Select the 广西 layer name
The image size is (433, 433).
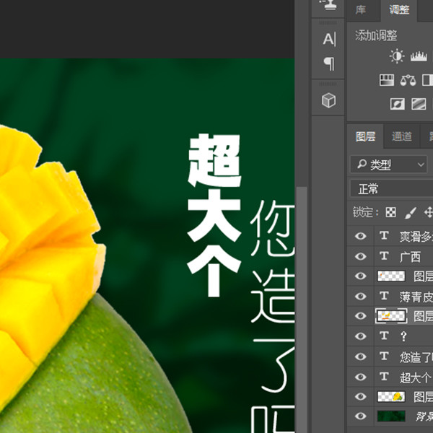pos(410,257)
